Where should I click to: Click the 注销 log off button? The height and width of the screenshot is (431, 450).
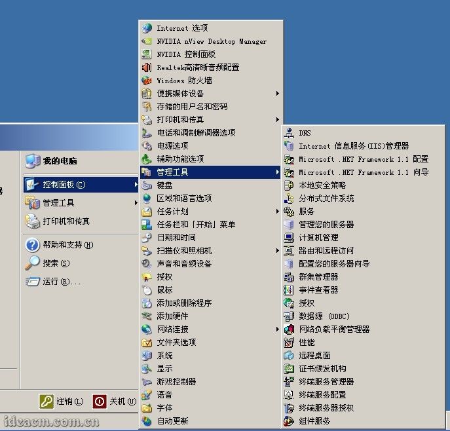pos(62,402)
